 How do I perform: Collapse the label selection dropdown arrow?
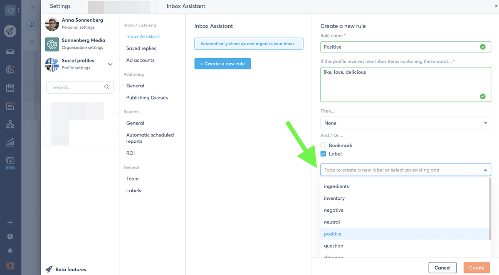[x=485, y=170]
